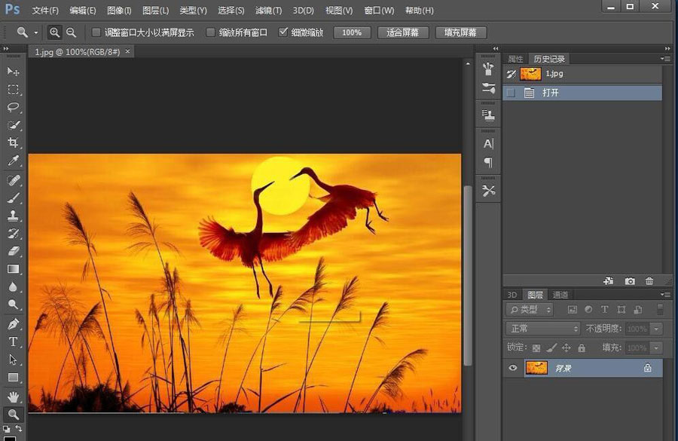Click the 填充屏幕 button
678x441 pixels.
click(462, 32)
